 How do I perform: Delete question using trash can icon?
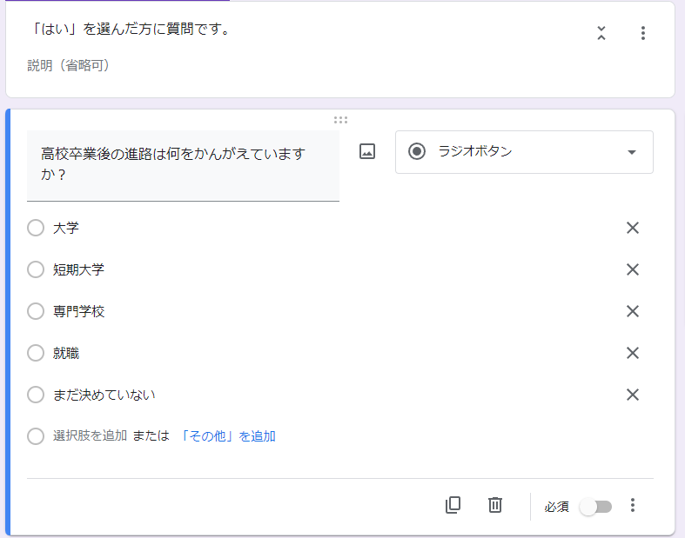pos(494,505)
